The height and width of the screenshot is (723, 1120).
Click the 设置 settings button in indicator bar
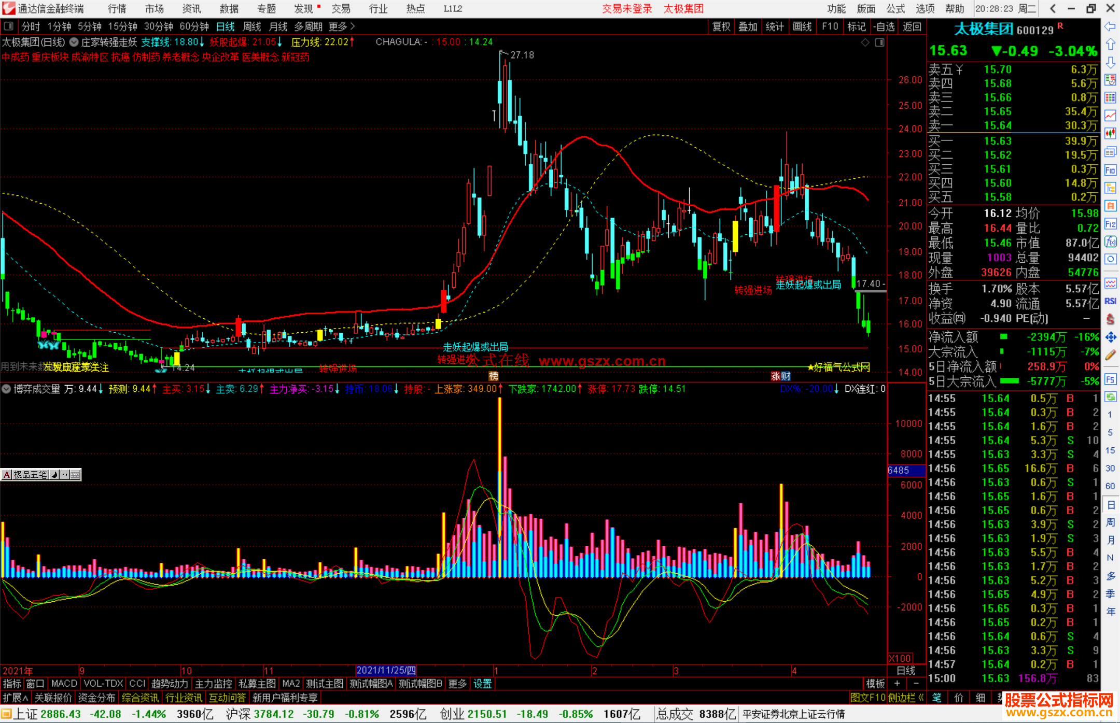tap(482, 684)
